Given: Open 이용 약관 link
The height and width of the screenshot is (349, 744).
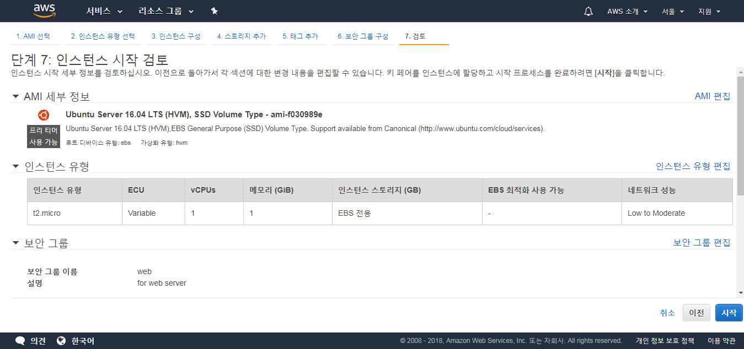Looking at the screenshot, I should tap(721, 341).
